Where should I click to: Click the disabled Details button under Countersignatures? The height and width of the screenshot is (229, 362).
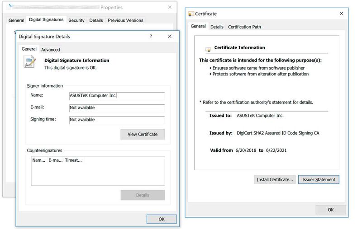coord(143,195)
